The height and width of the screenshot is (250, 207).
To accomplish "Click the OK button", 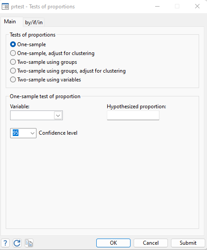I will pyautogui.click(x=113, y=243).
